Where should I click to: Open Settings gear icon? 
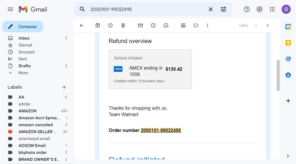pyautogui.click(x=260, y=9)
